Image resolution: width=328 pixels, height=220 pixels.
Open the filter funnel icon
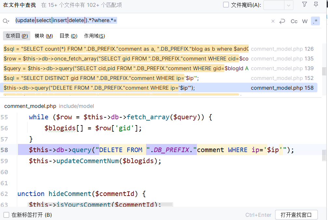tap(304, 5)
